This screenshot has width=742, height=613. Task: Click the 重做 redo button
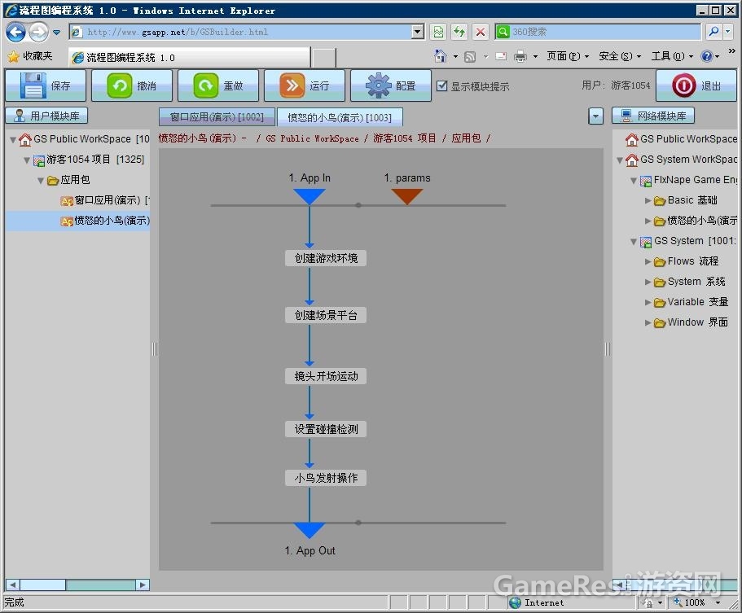pyautogui.click(x=218, y=85)
